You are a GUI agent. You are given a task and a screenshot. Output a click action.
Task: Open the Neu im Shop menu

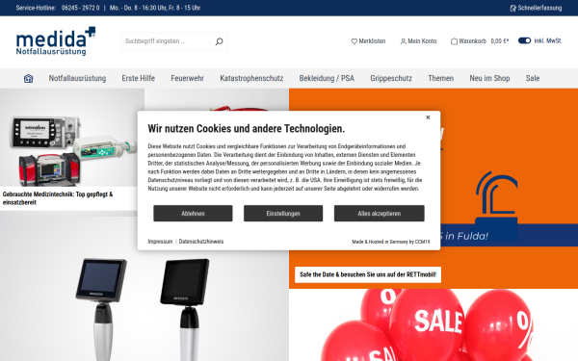click(489, 78)
